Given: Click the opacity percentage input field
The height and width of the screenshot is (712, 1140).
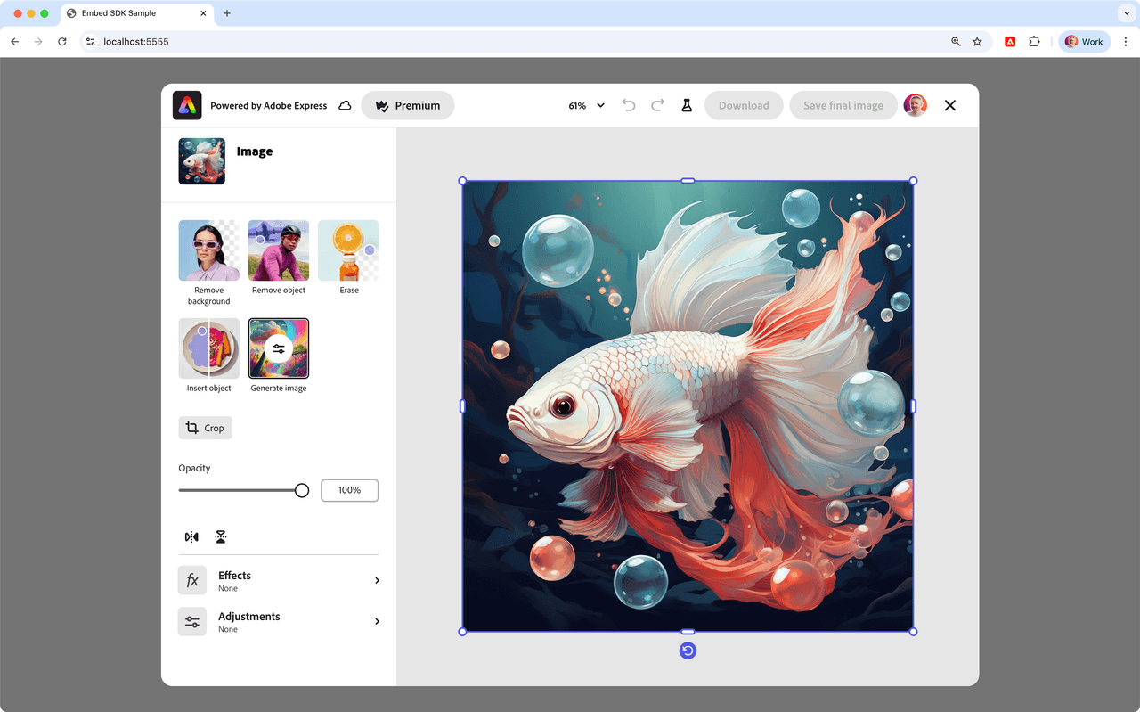Looking at the screenshot, I should tap(349, 490).
